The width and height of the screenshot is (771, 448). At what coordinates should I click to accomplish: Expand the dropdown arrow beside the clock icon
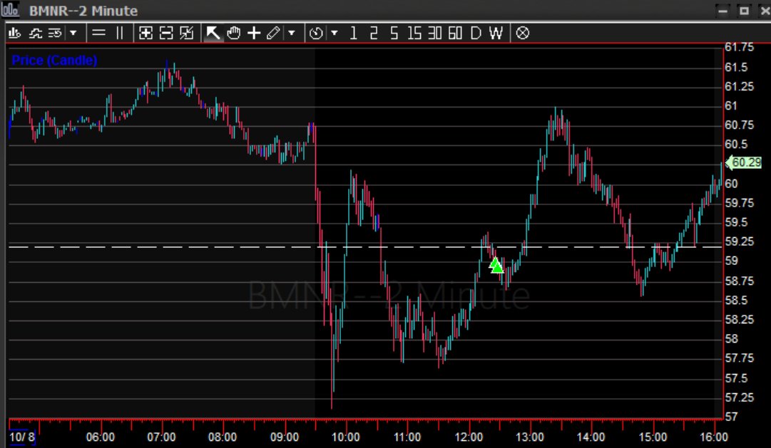[335, 33]
